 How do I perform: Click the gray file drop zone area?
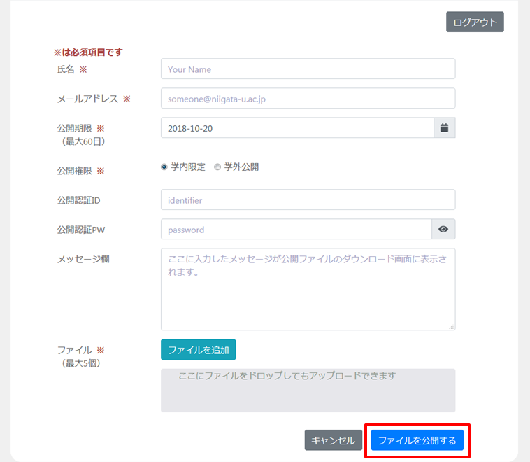(x=308, y=391)
